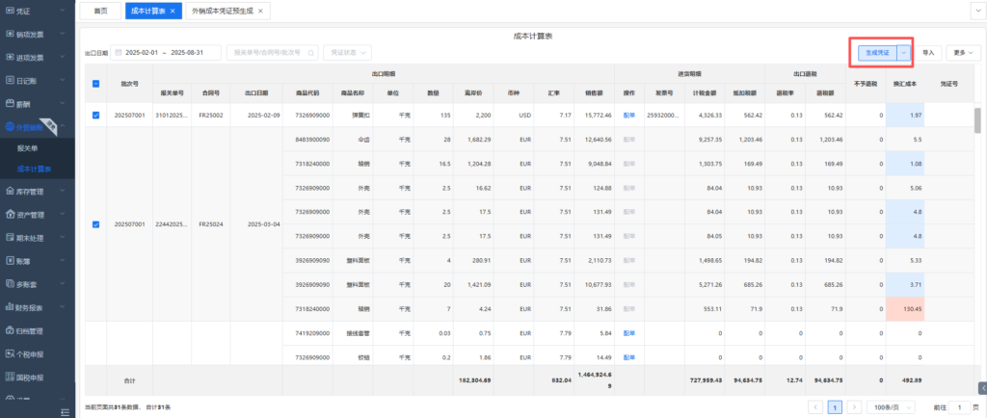
Task: Open the 100条/页 page size selector
Action: 893,407
